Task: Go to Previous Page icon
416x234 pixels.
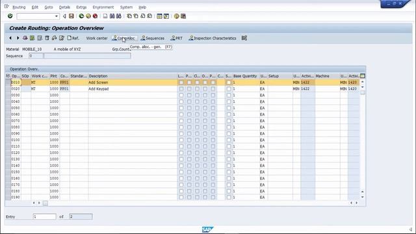Action: pos(136,16)
